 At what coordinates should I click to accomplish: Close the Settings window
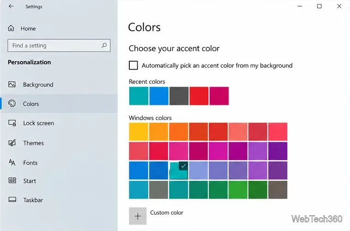[x=339, y=6]
